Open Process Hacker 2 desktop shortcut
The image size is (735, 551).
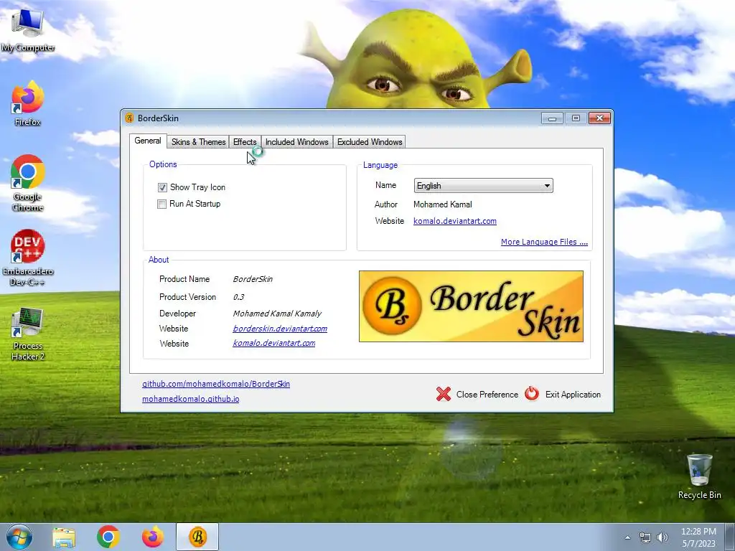point(28,334)
